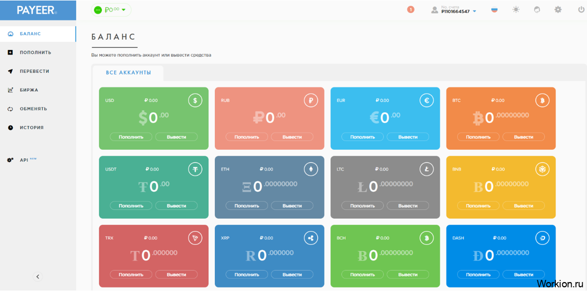587x291 pixels.
Task: Toggle light theme with the sun icon
Action: (516, 9)
